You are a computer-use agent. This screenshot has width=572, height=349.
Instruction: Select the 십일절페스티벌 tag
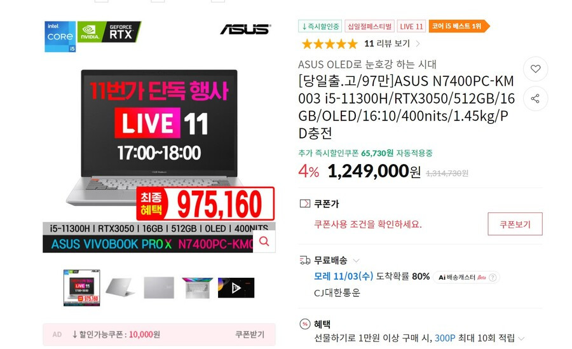[x=369, y=26]
